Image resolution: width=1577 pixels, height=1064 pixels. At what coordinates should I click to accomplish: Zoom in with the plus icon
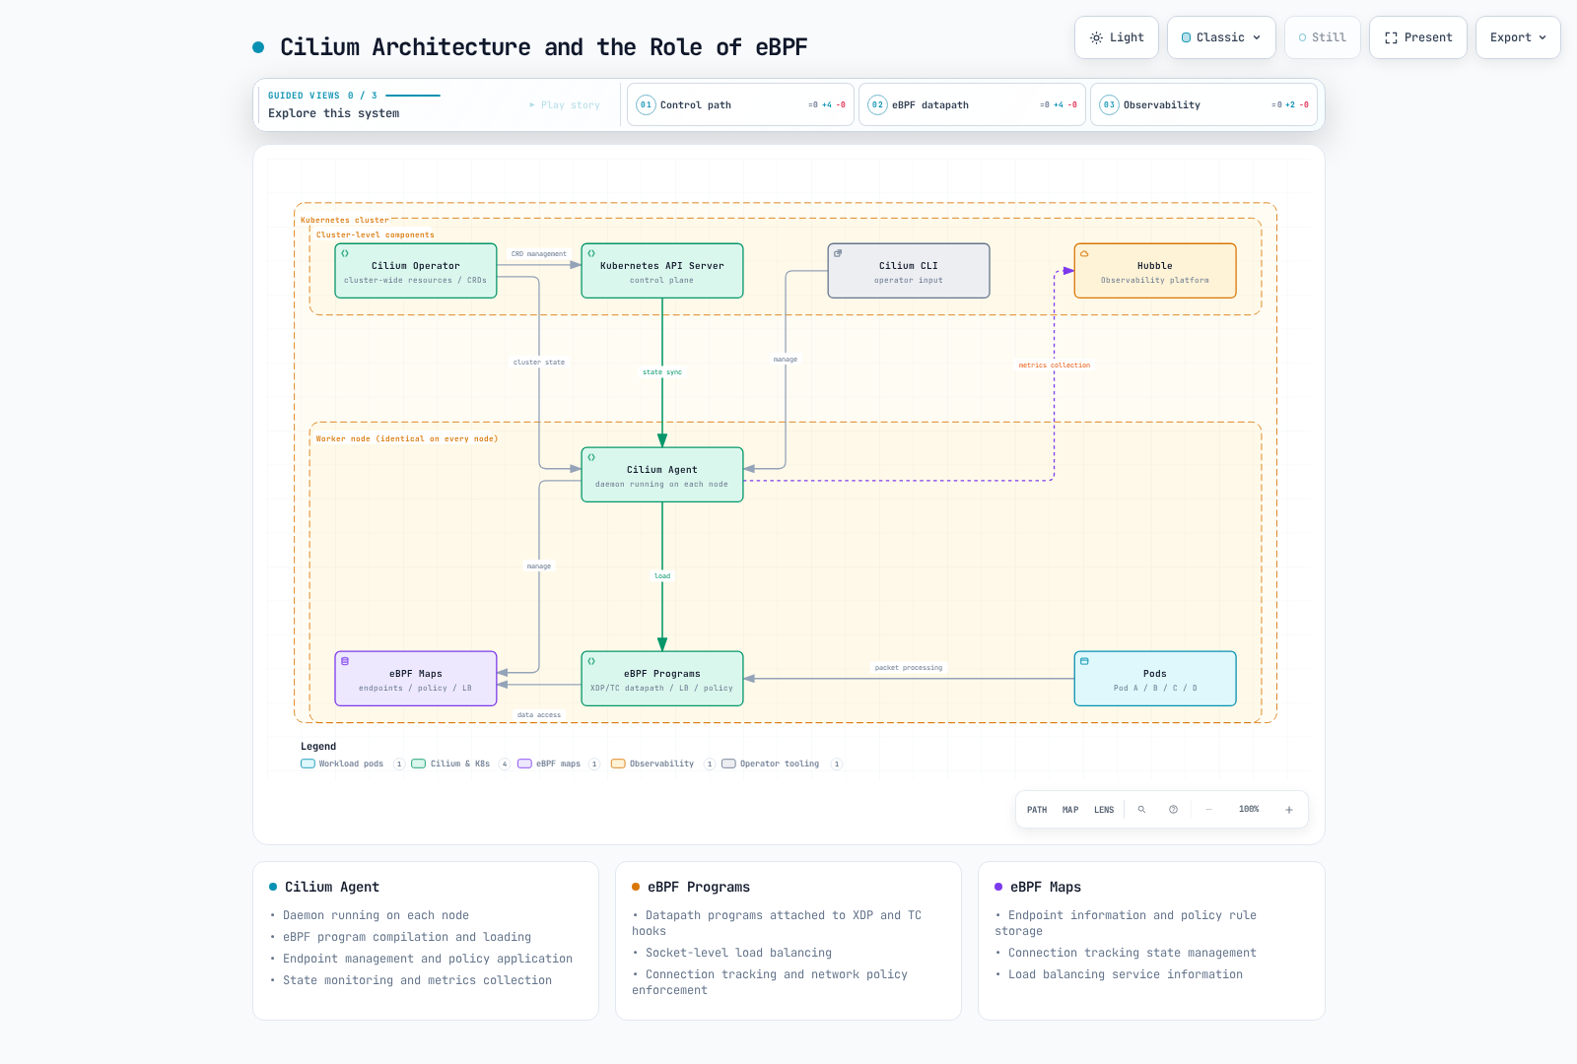1288,810
